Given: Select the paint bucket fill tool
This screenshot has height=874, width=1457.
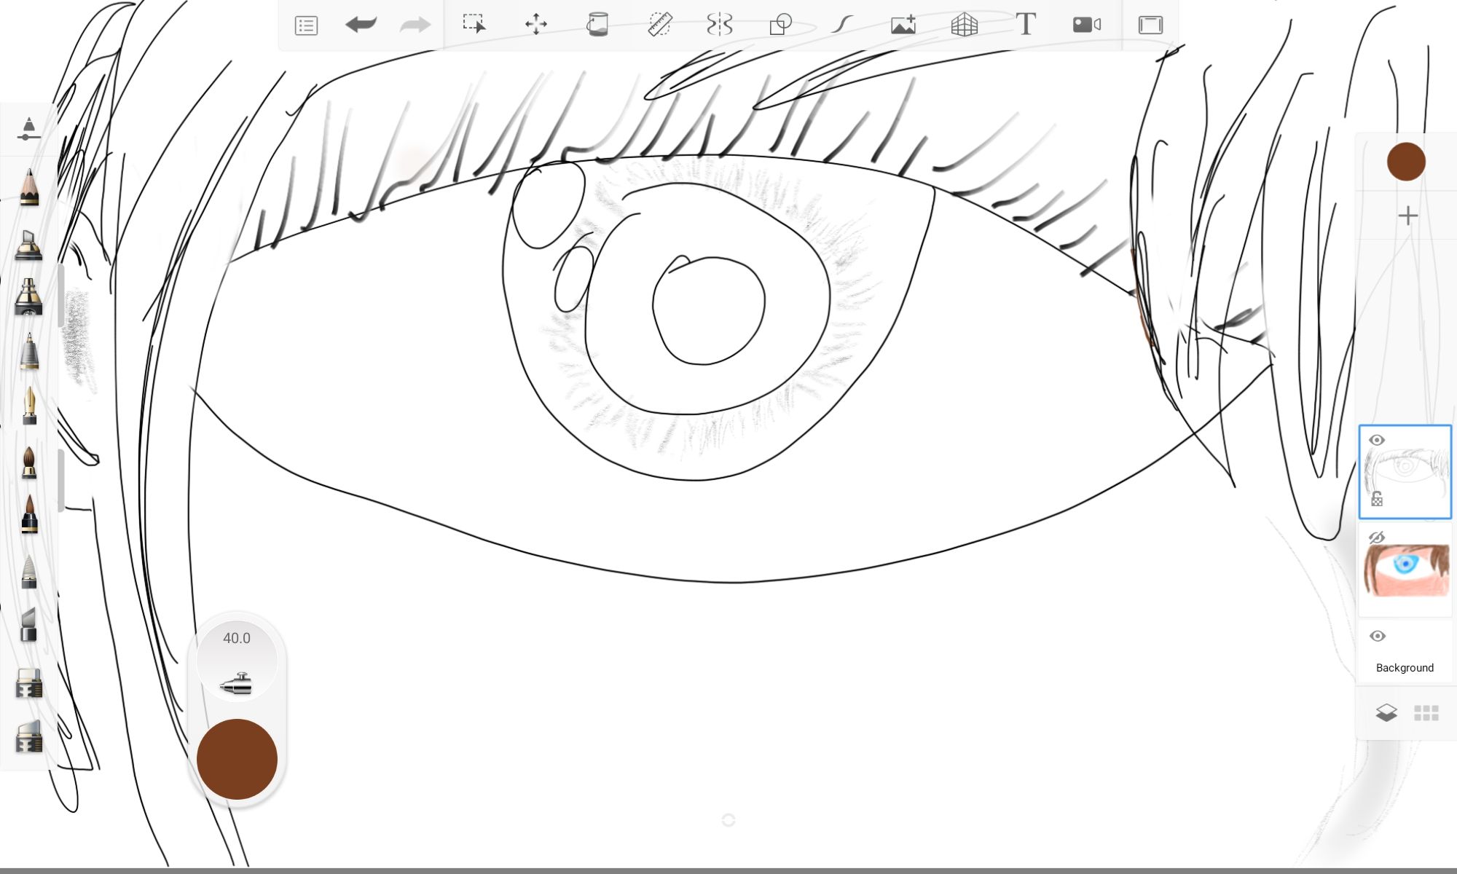Looking at the screenshot, I should coord(597,24).
